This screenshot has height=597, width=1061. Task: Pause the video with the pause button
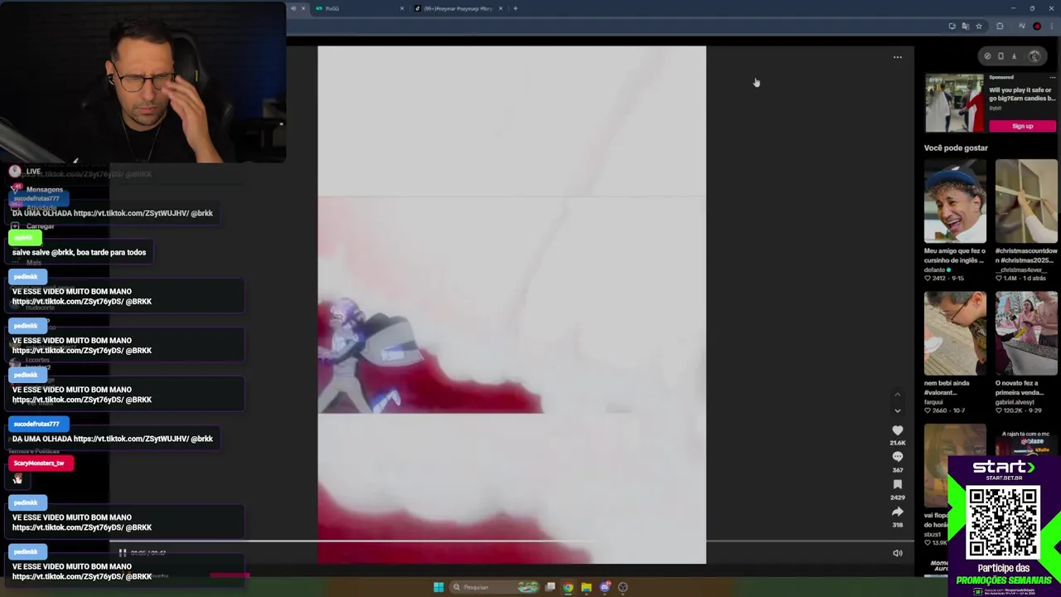(x=122, y=553)
